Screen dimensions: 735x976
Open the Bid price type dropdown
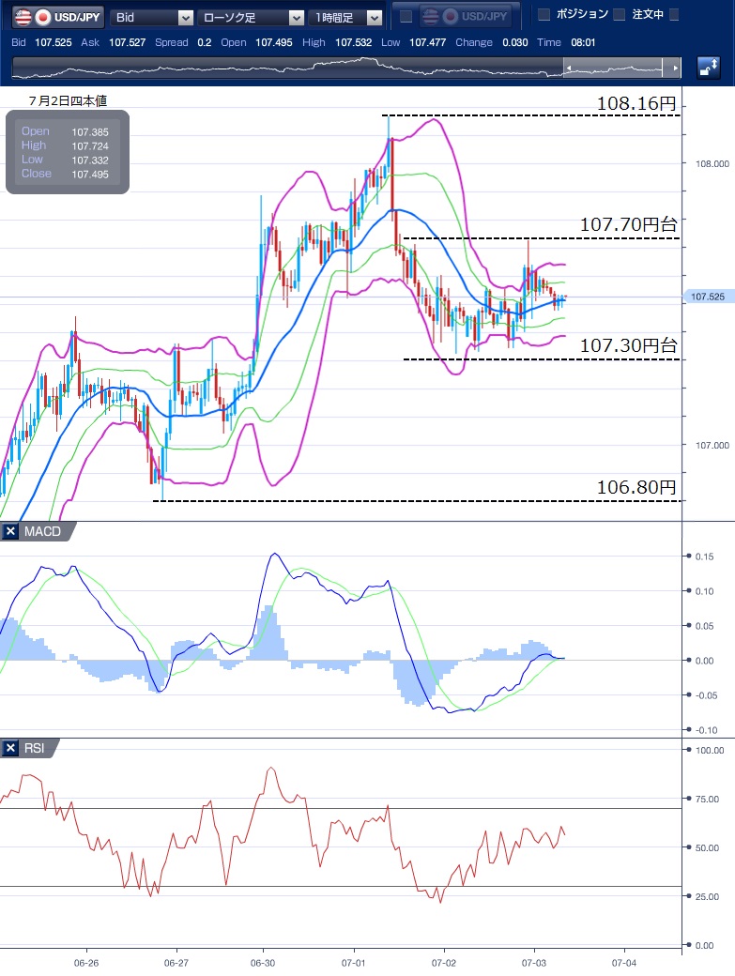153,17
